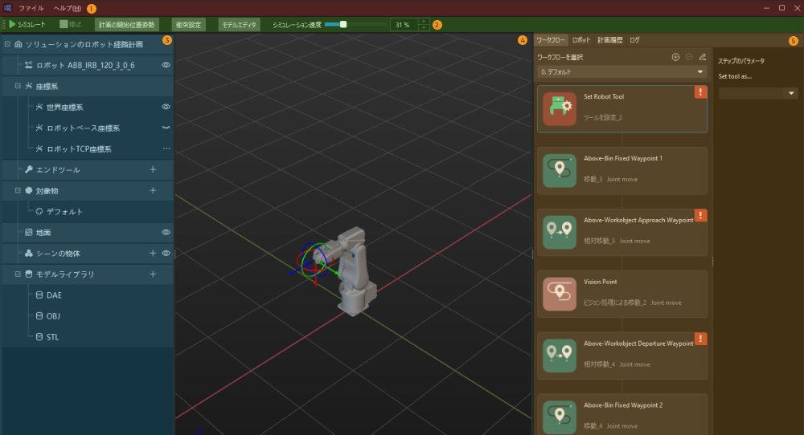Click the ロボットベース座標系 axis icon
Screen dimensions: 804x435
pyautogui.click(x=39, y=128)
